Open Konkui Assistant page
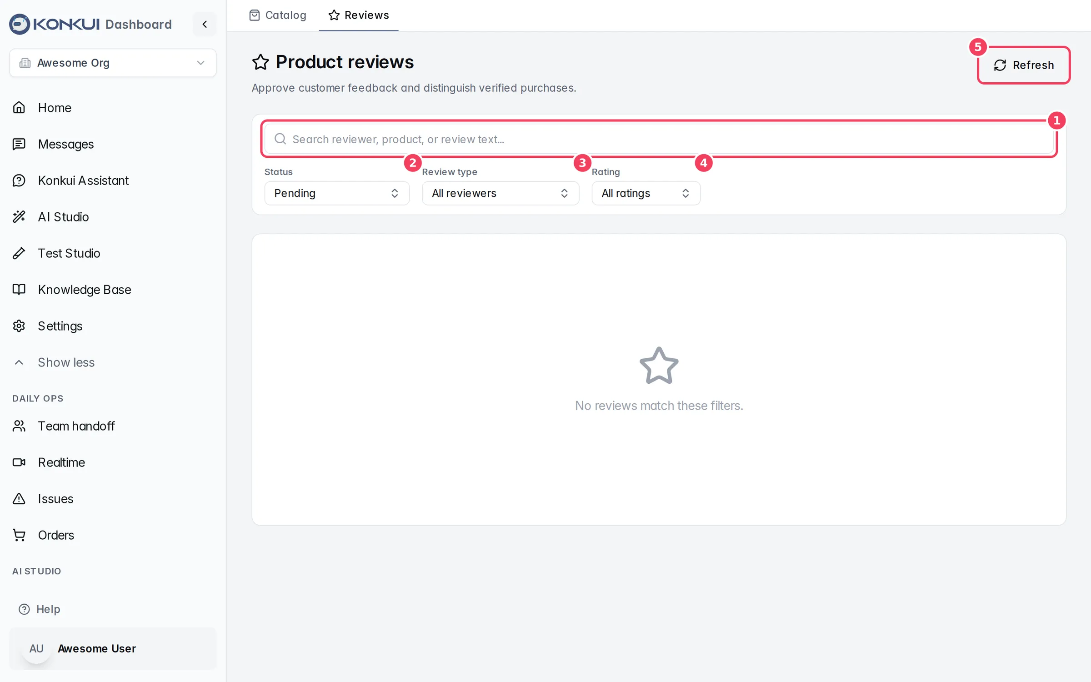The width and height of the screenshot is (1091, 682). 83,181
